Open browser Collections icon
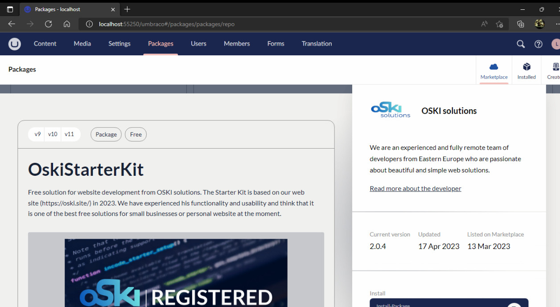 click(520, 24)
